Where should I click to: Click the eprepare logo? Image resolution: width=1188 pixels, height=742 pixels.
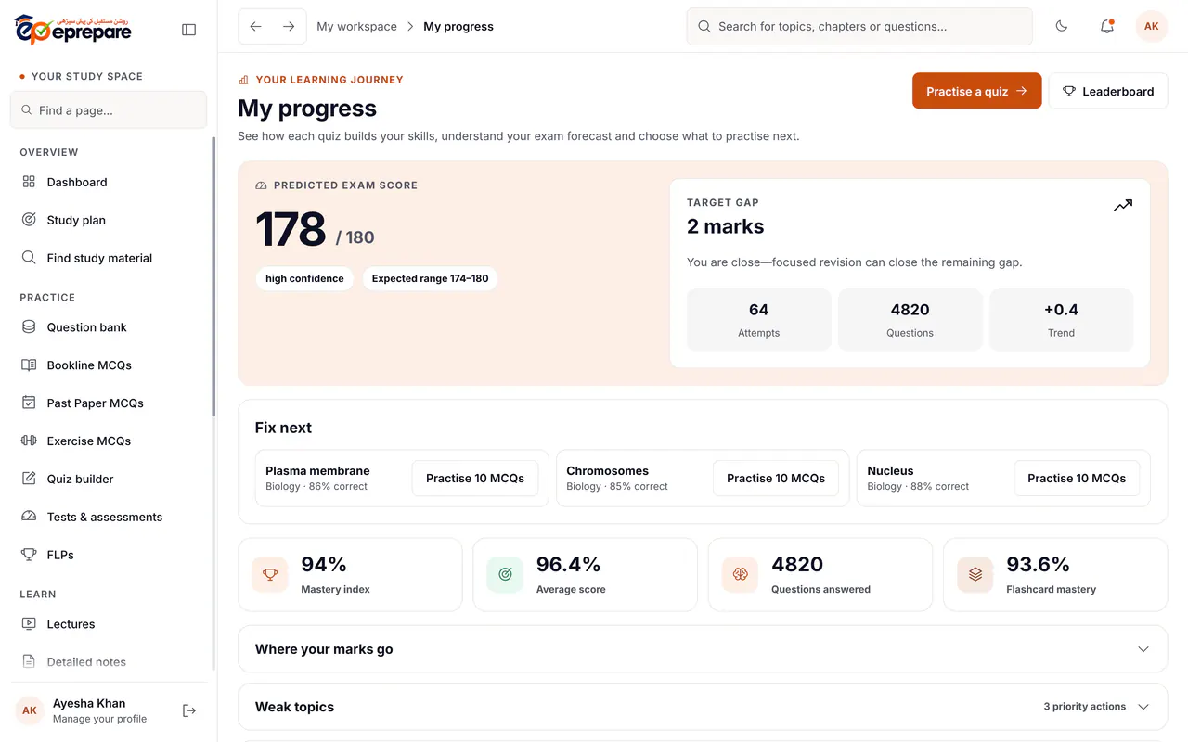click(73, 30)
